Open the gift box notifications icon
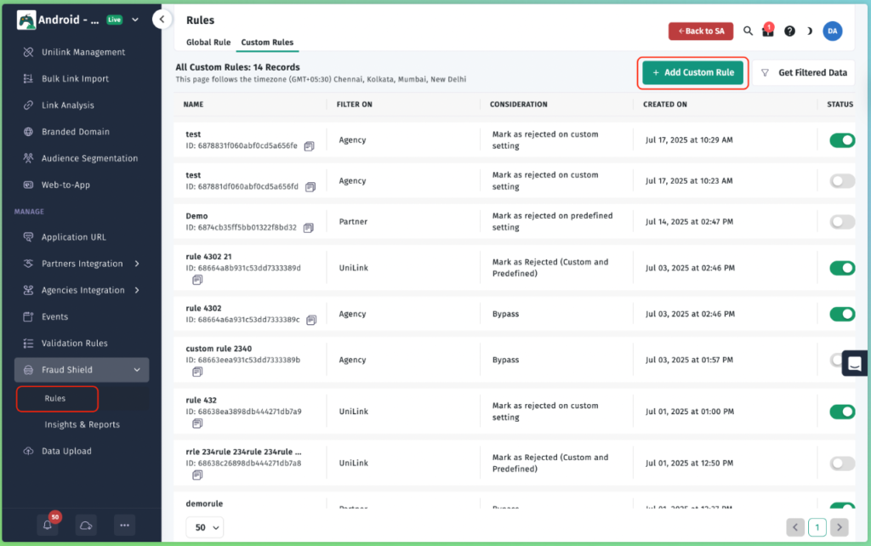Viewport: 871px width, 546px height. tap(767, 31)
